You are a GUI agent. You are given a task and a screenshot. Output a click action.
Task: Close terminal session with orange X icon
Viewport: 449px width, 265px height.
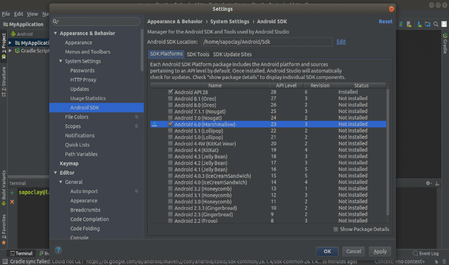point(12,201)
